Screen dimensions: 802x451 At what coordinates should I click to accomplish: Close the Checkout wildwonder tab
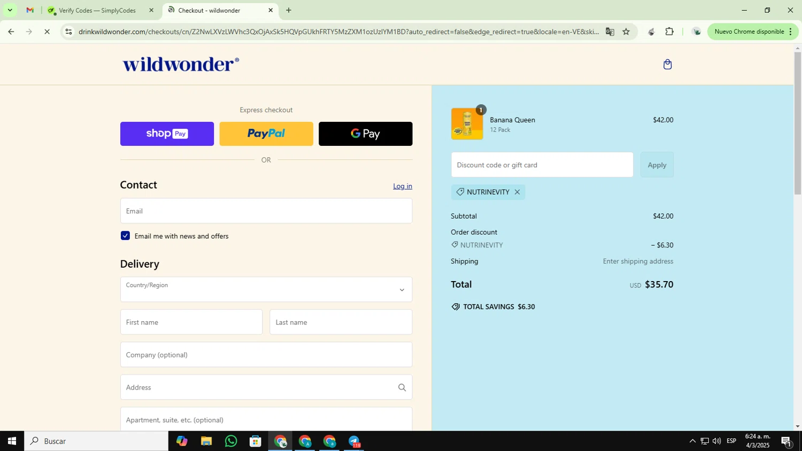pyautogui.click(x=271, y=10)
